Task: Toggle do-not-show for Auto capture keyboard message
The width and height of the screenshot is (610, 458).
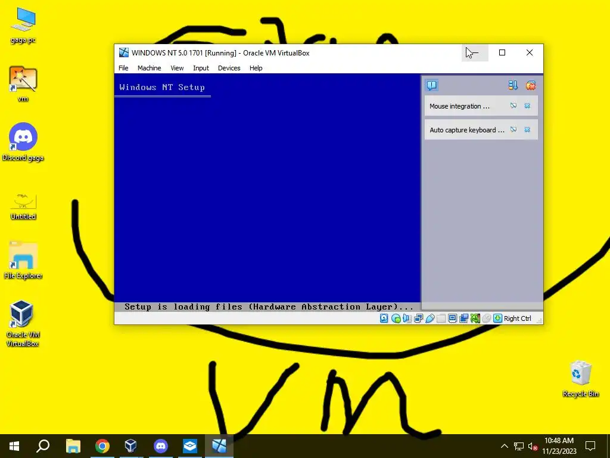Action: [x=513, y=129]
